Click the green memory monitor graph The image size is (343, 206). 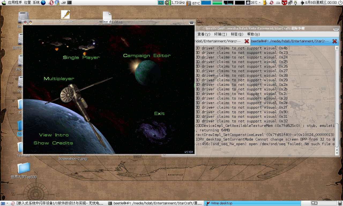pos(217,3)
